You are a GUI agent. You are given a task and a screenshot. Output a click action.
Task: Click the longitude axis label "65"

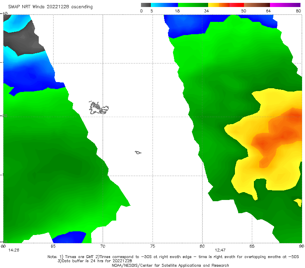53,246
